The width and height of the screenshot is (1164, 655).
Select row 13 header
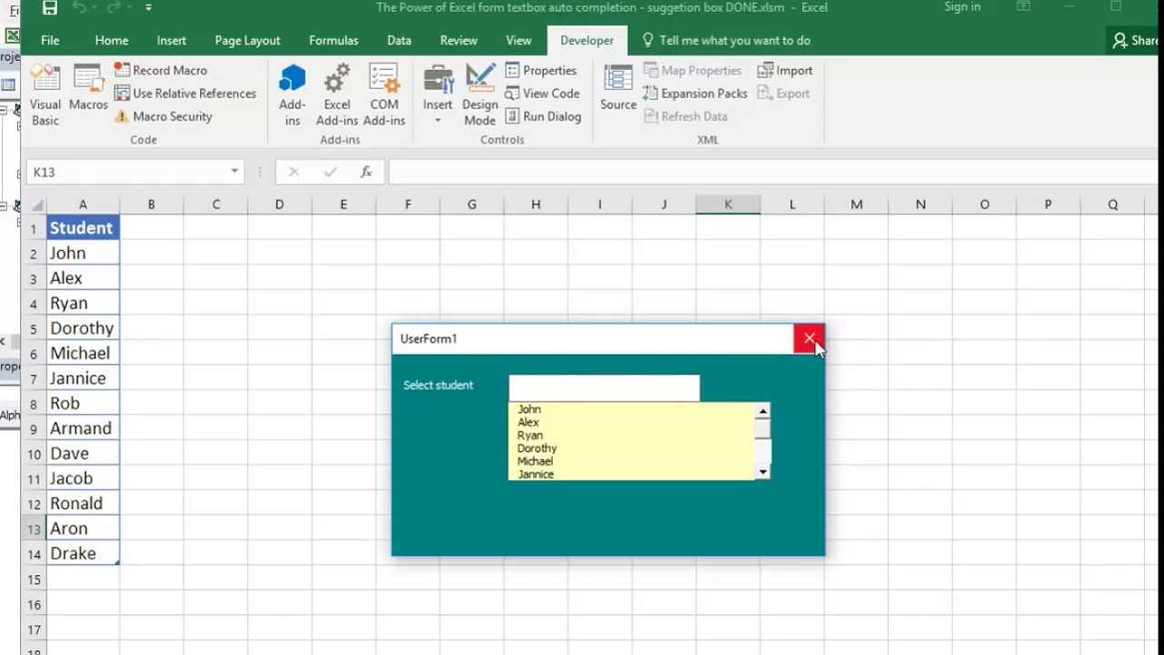click(34, 529)
